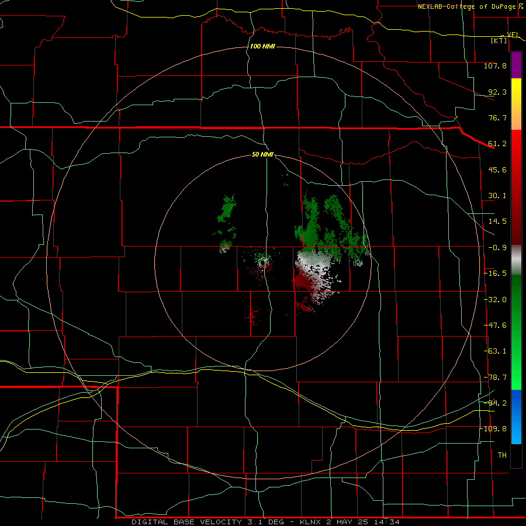Screen dimensions: 526x526
Task: Click the 2 MAY 25 date text
Action: (347, 522)
